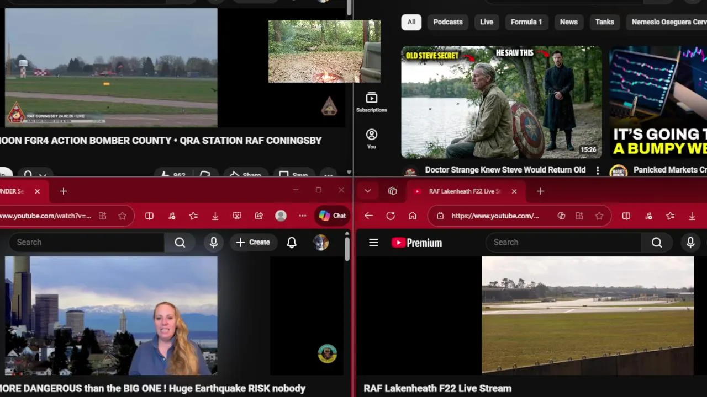Open the YouTube guide hamburger menu
The height and width of the screenshot is (397, 707).
[374, 243]
